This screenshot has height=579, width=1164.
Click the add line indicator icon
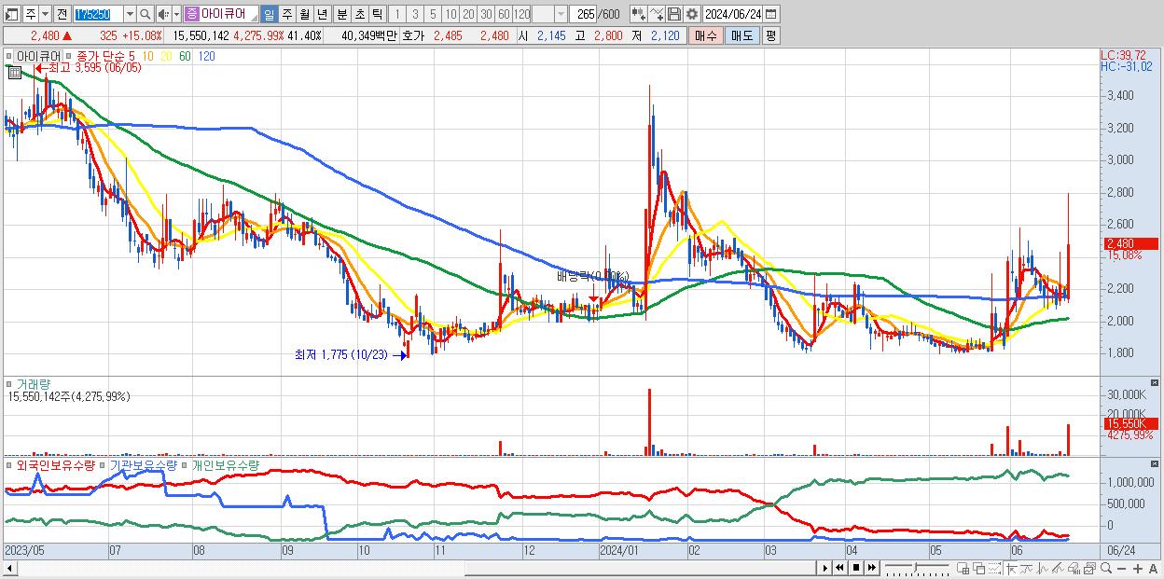click(657, 14)
